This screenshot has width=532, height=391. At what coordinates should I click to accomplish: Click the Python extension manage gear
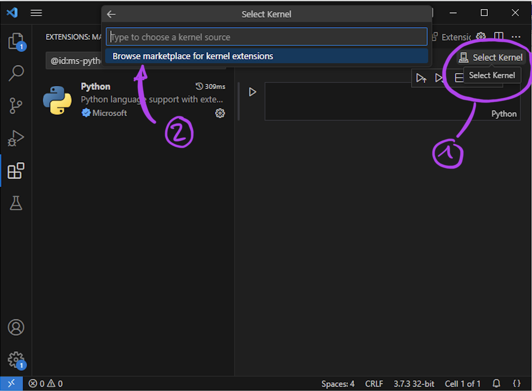click(220, 114)
